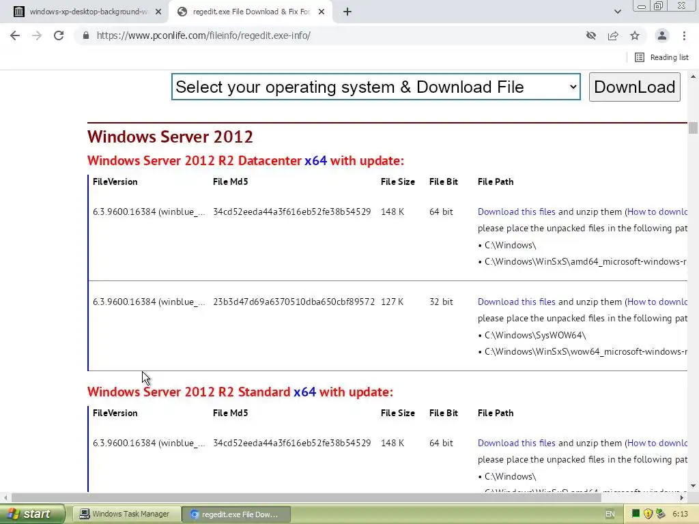Viewport: 699px width, 524px height.
Task: Open the security shield tray icon
Action: [x=648, y=514]
